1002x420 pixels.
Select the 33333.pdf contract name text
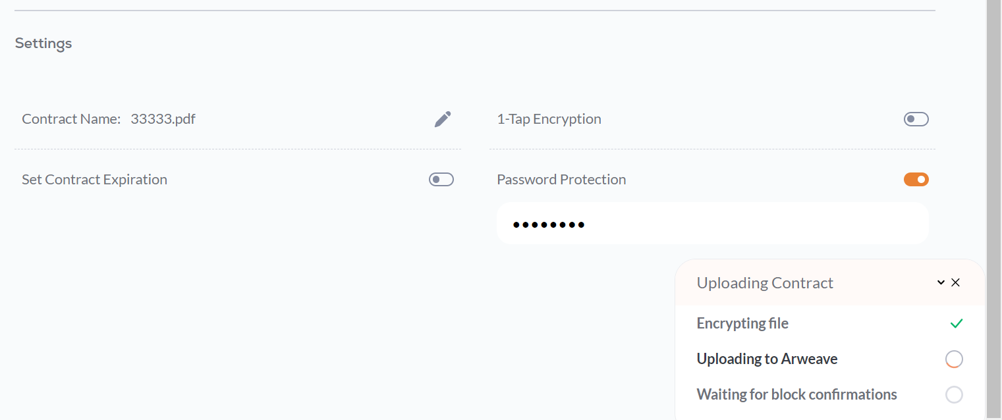[163, 119]
